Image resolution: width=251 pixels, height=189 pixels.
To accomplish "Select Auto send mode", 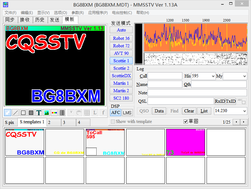I will [x=121, y=30].
